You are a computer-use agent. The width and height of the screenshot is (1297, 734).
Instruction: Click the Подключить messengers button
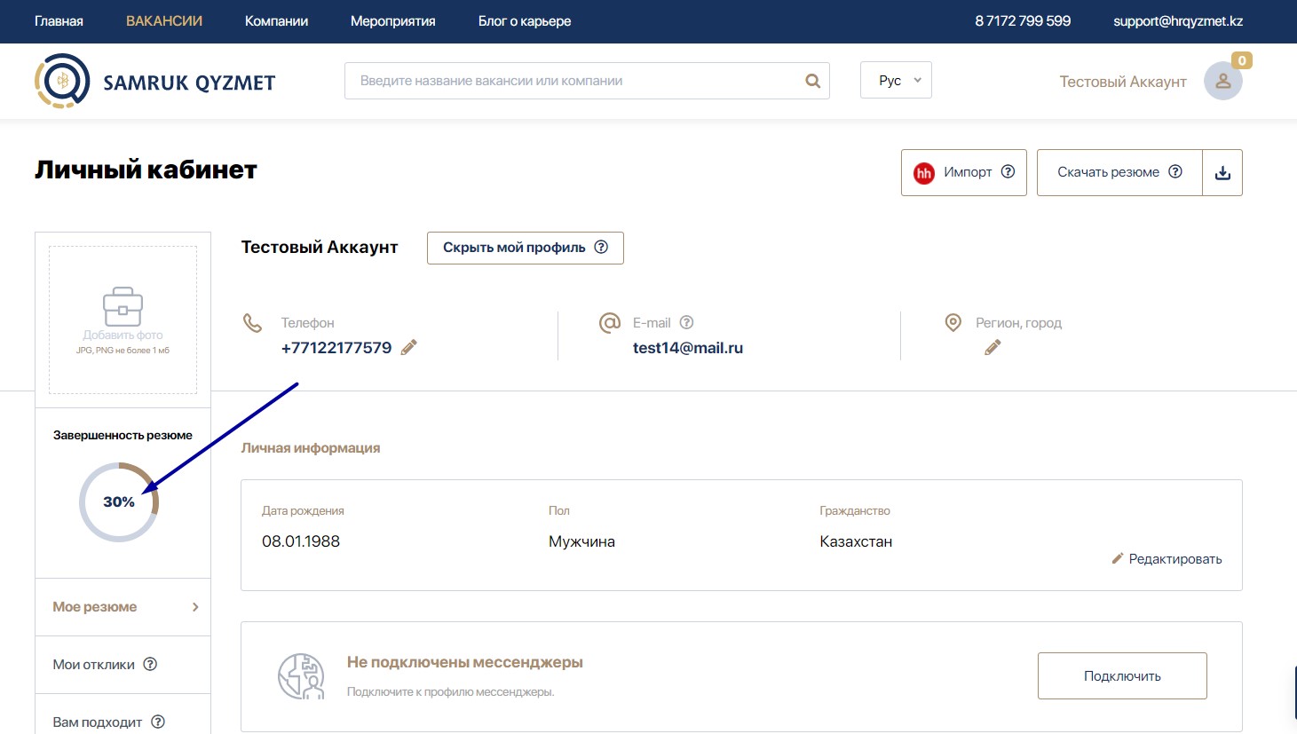[x=1122, y=676]
